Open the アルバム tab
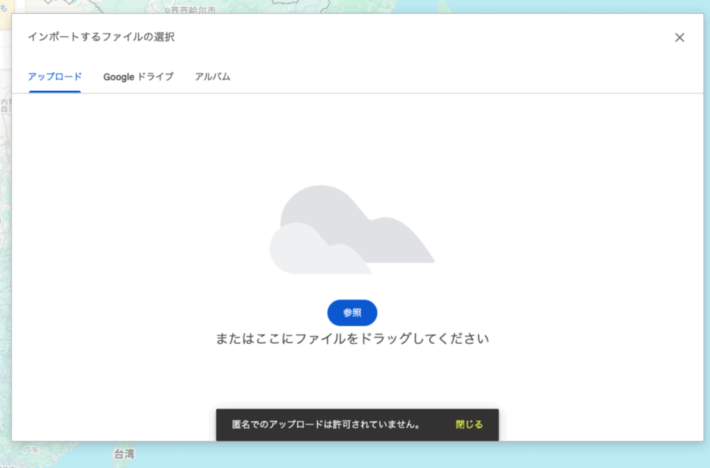This screenshot has width=710, height=468. (212, 77)
